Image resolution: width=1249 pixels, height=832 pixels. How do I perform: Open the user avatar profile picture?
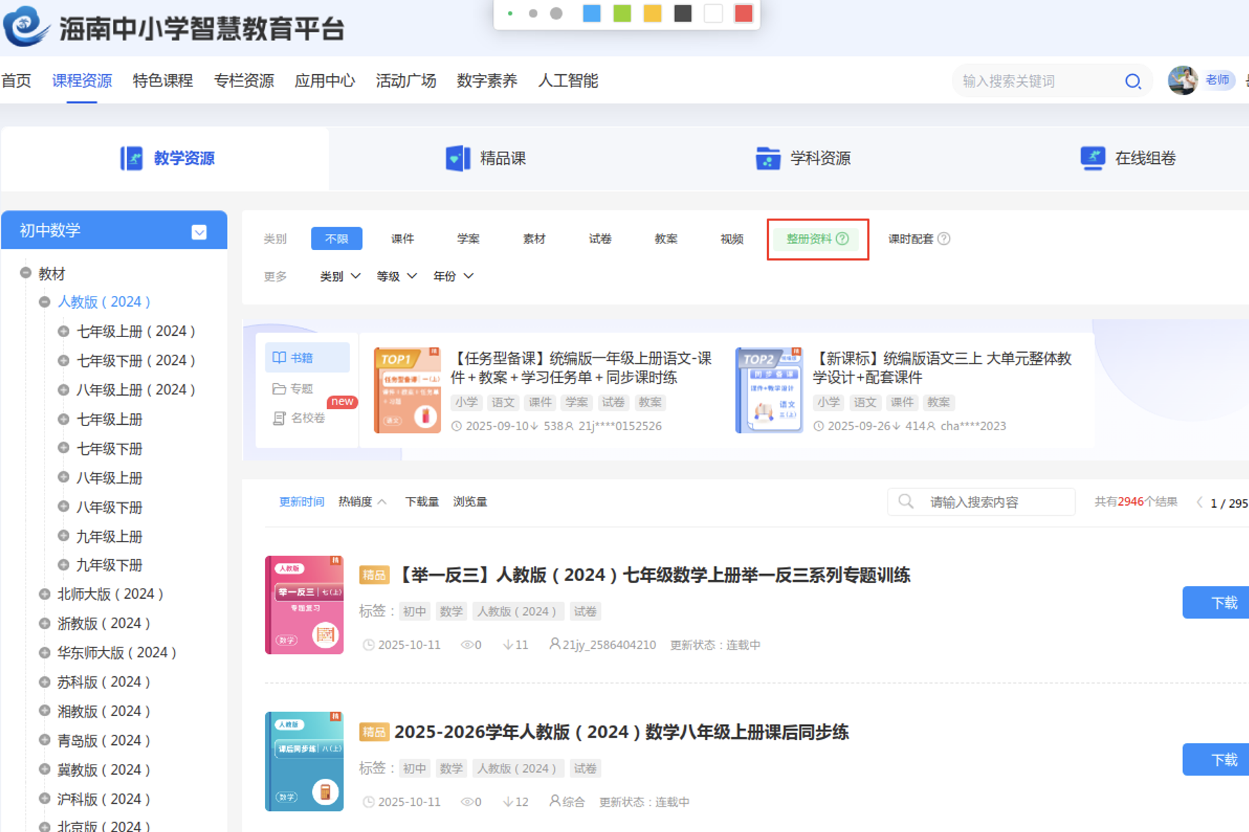(1182, 81)
